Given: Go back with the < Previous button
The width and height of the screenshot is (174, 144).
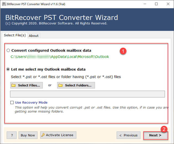Looking at the screenshot, I should [129, 135].
